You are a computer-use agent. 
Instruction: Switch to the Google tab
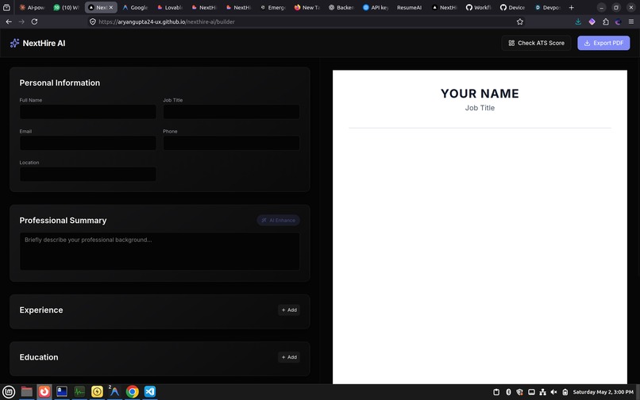[135, 7]
